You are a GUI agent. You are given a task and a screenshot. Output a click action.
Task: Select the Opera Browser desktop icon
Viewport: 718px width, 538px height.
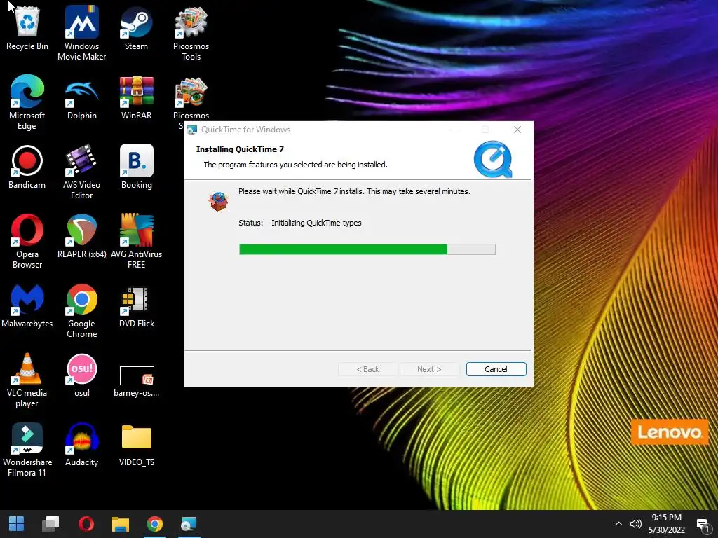click(x=27, y=241)
